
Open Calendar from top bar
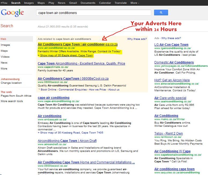[105, 3]
